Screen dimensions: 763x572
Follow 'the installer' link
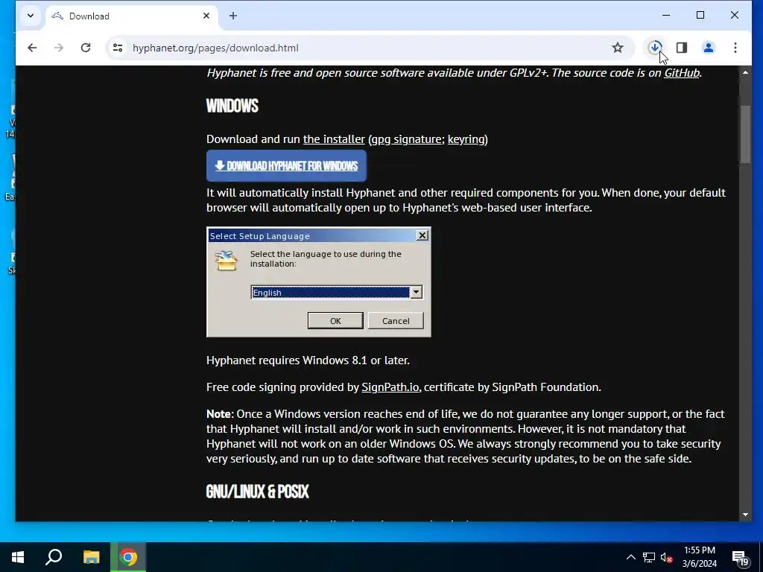(x=334, y=139)
